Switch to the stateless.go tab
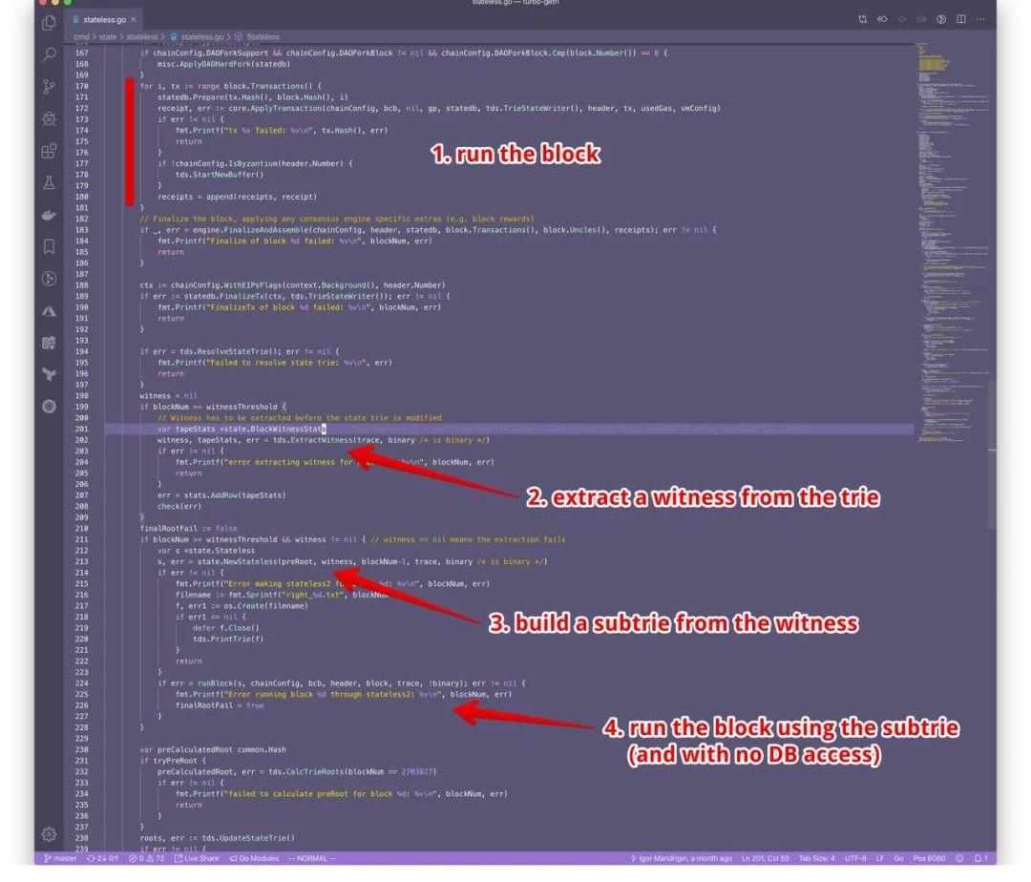This screenshot has width=1031, height=882. click(103, 19)
